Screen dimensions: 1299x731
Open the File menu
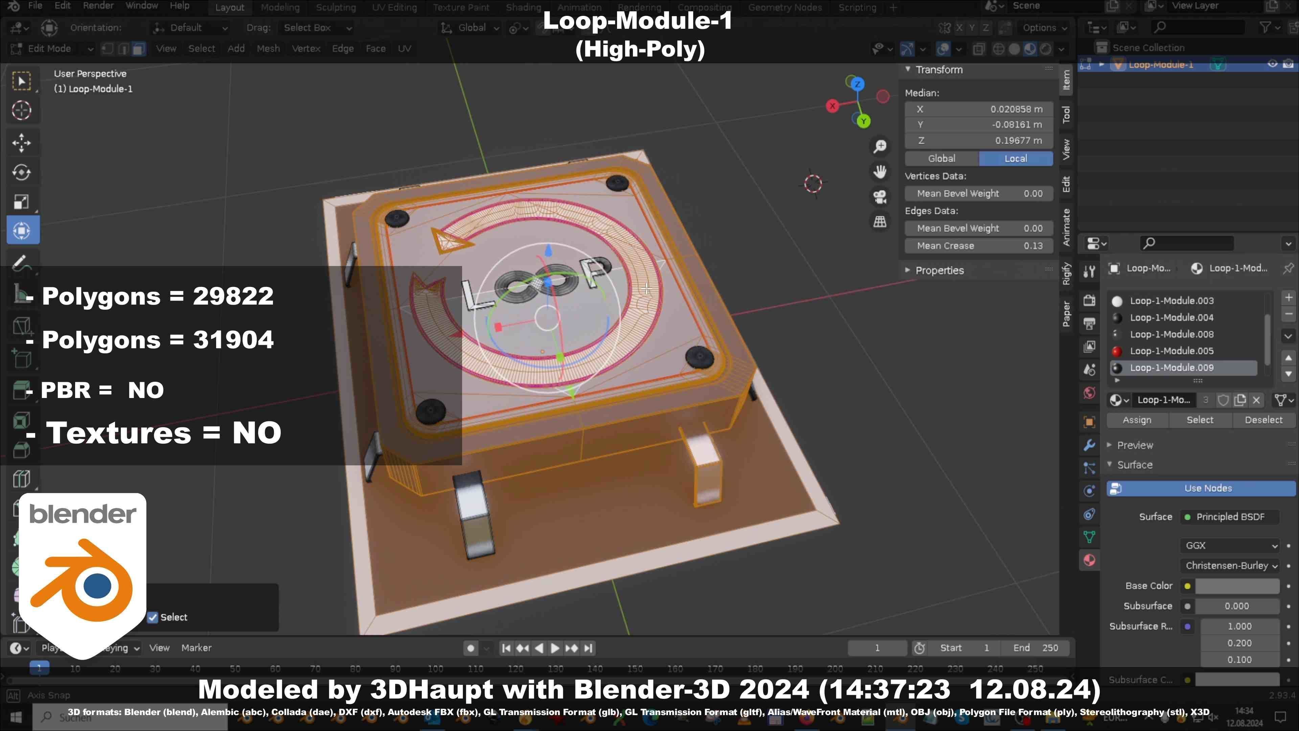(x=35, y=6)
